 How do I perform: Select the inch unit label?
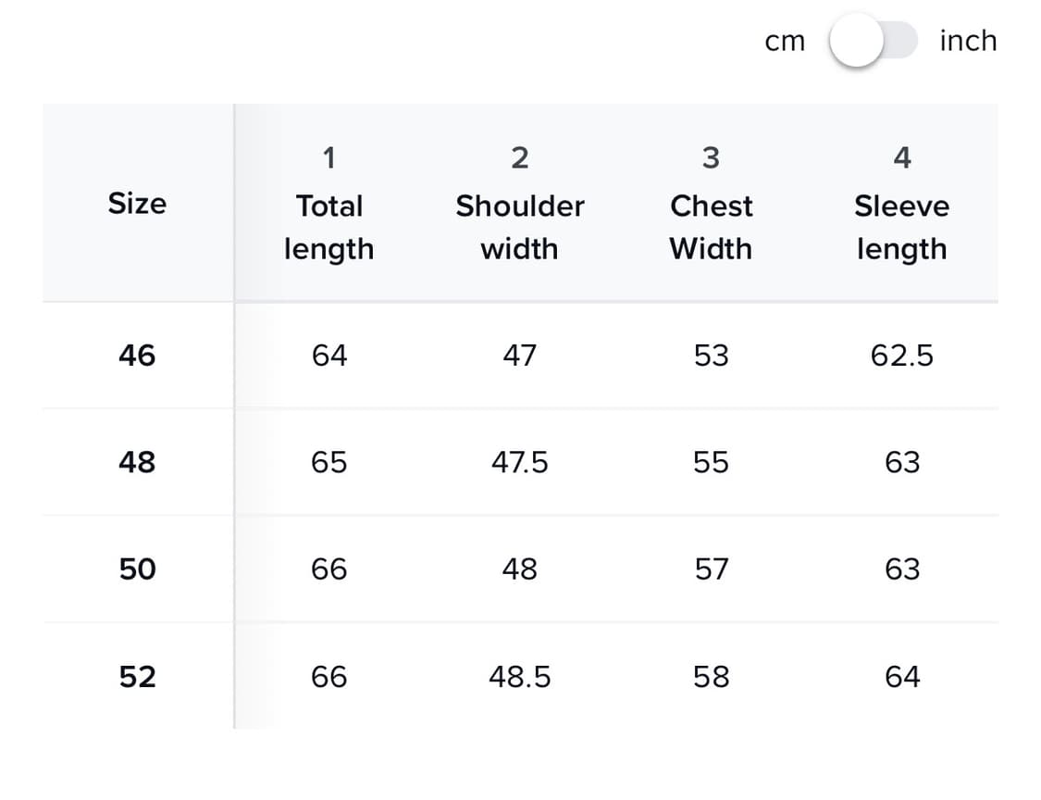[x=967, y=41]
